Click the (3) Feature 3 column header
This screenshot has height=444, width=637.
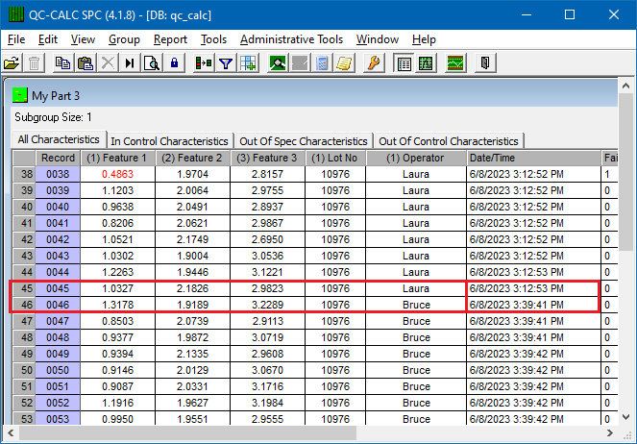point(267,158)
